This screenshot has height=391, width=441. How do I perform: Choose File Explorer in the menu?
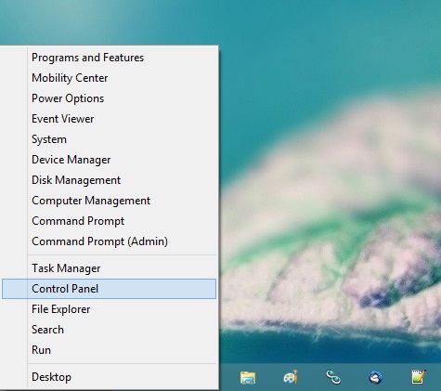tap(109, 309)
